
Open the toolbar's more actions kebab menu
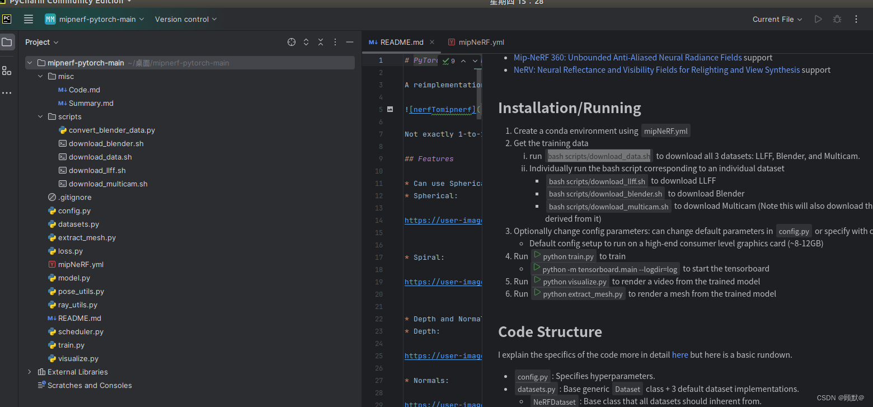pos(856,19)
